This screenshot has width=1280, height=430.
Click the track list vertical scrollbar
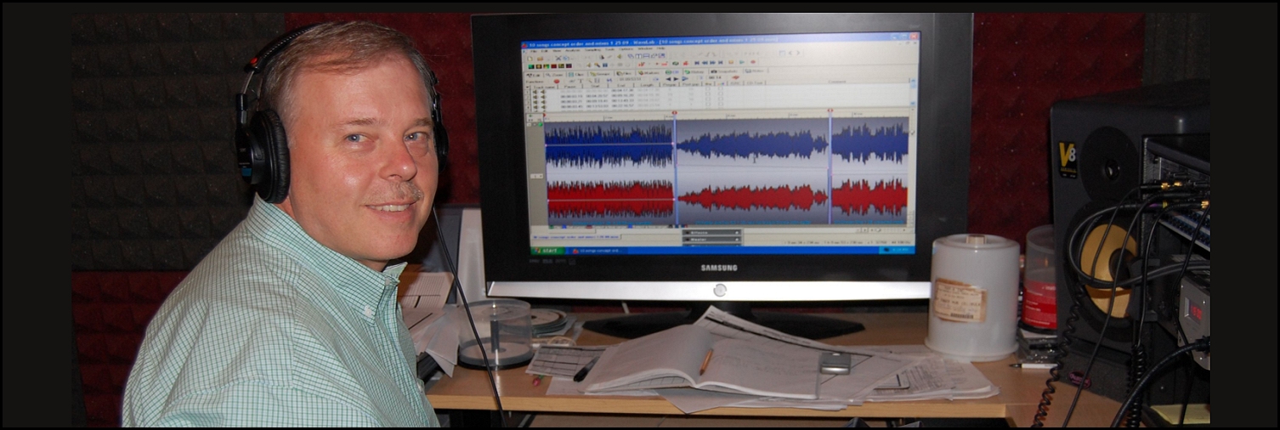click(x=914, y=93)
